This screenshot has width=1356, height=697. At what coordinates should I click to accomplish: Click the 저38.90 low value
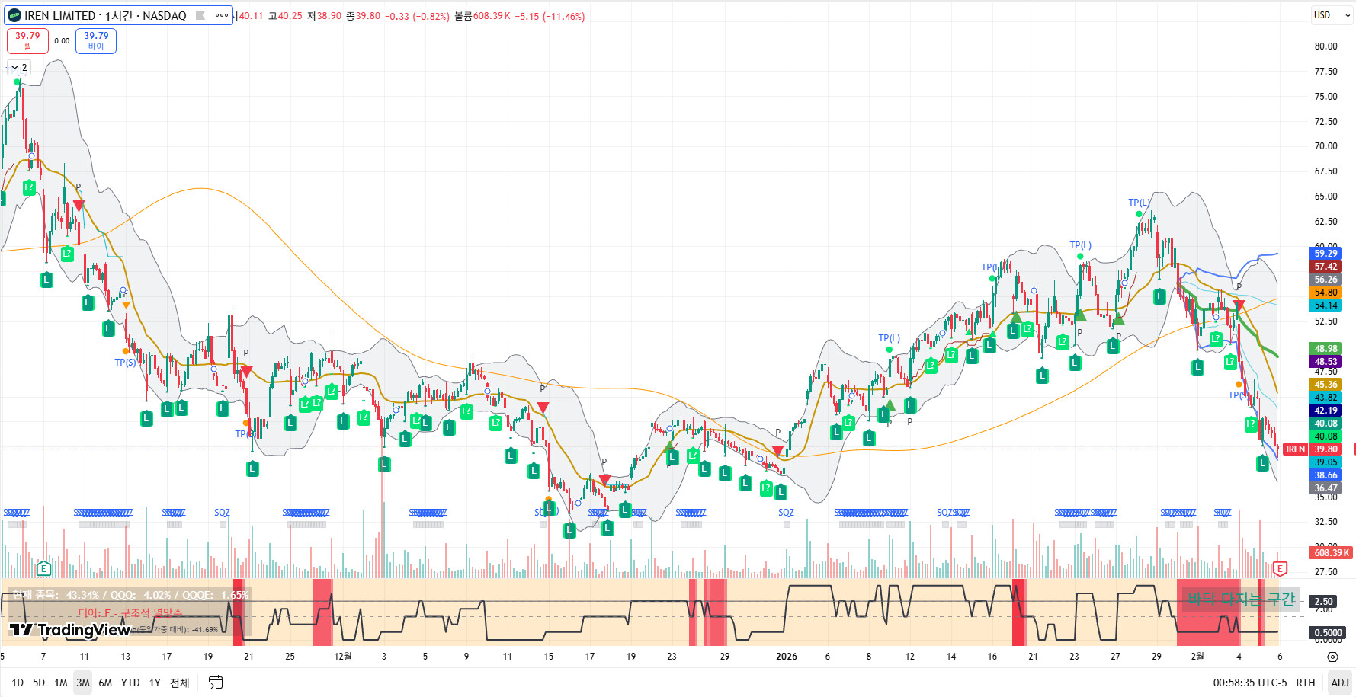tap(324, 16)
